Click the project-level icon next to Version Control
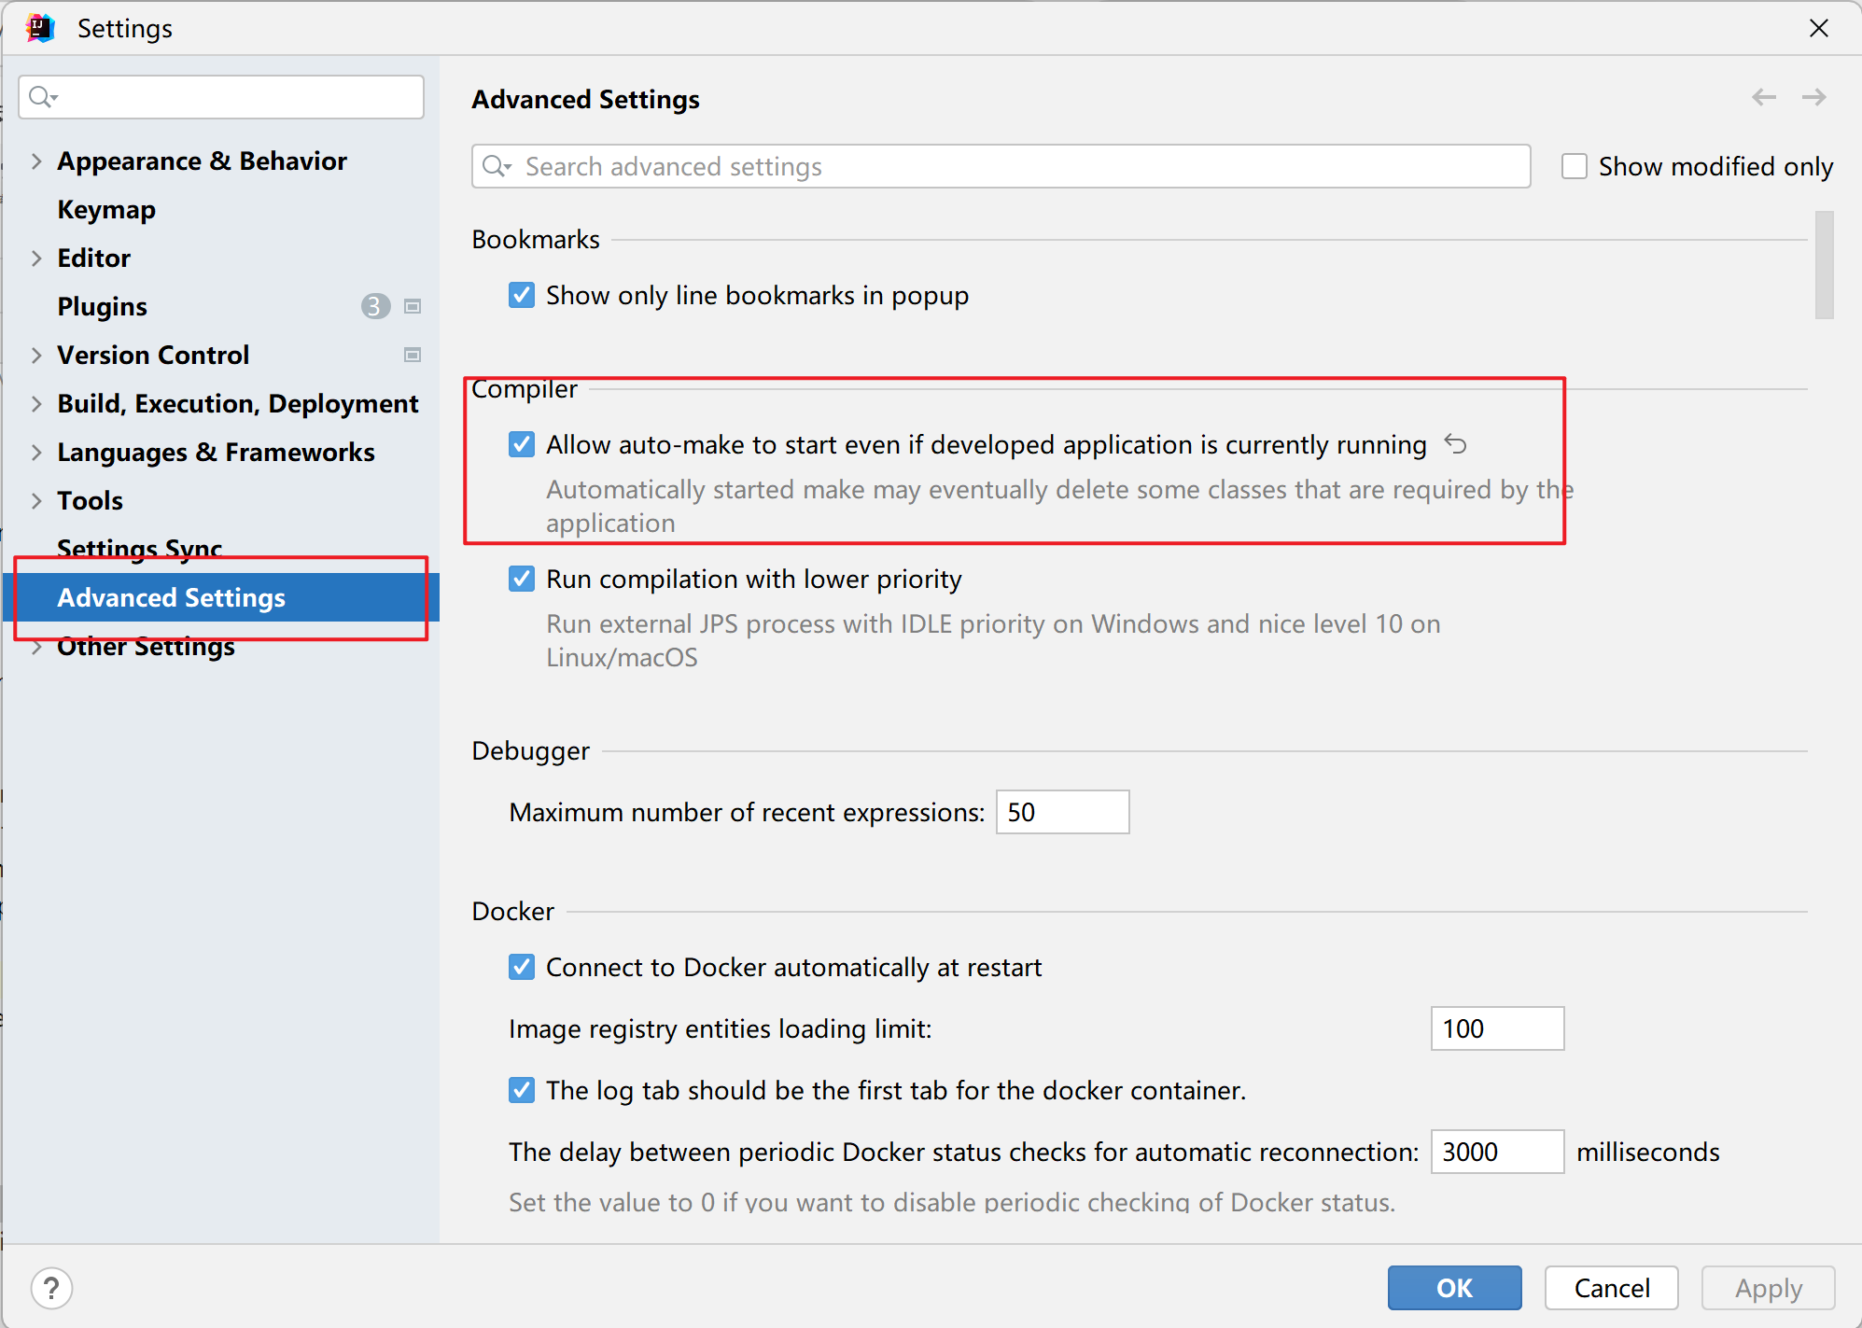 (x=413, y=355)
